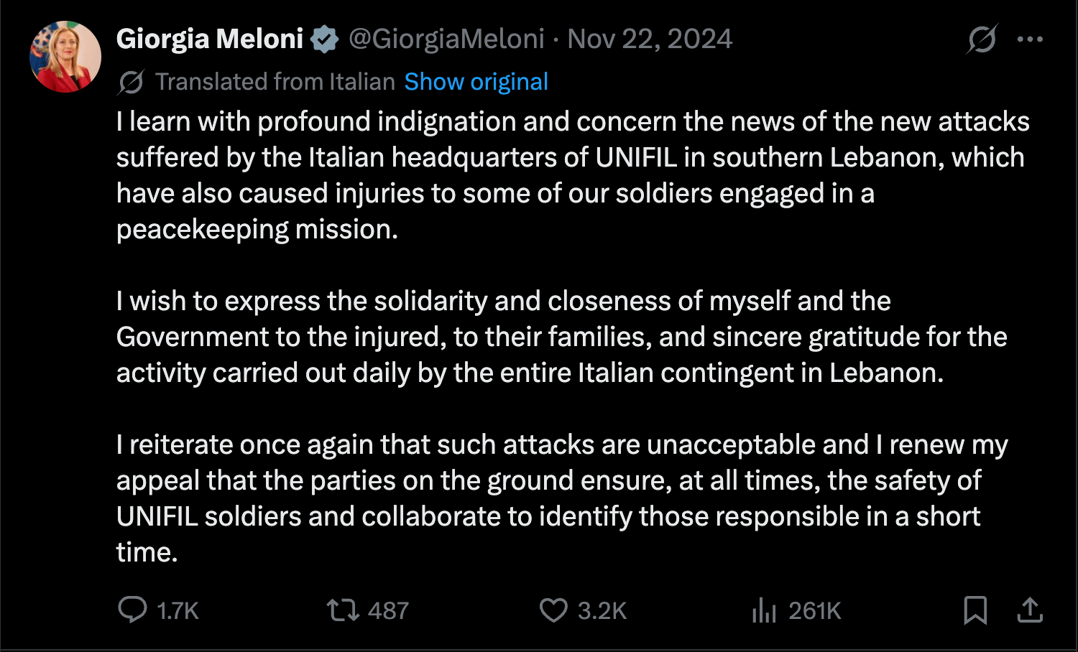Click the "Translated from Italian" label

pyautogui.click(x=275, y=82)
